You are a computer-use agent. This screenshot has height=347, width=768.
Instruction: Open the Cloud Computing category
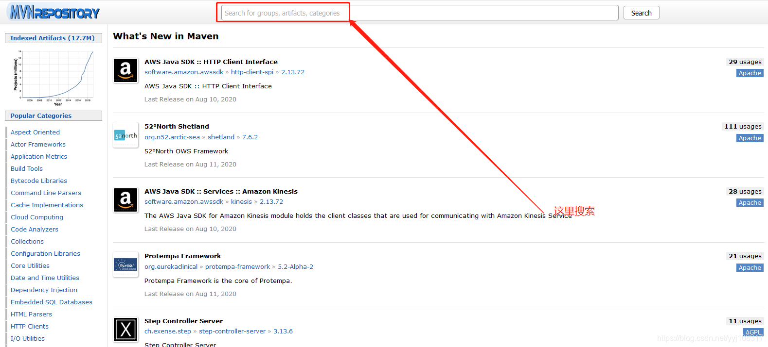tap(37, 217)
